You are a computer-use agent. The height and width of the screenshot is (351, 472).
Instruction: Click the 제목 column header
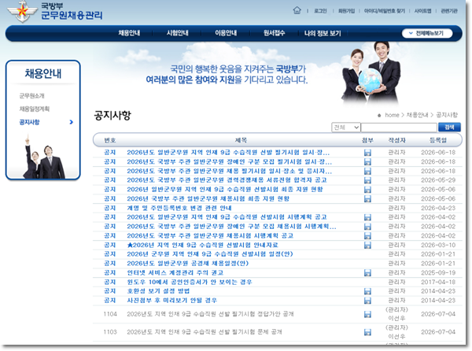tap(241, 140)
